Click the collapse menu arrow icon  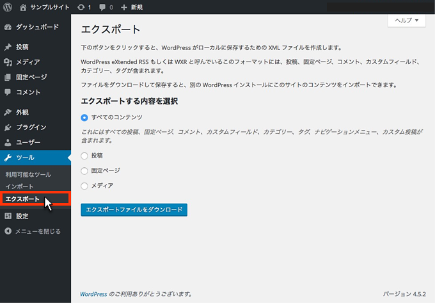(8, 231)
